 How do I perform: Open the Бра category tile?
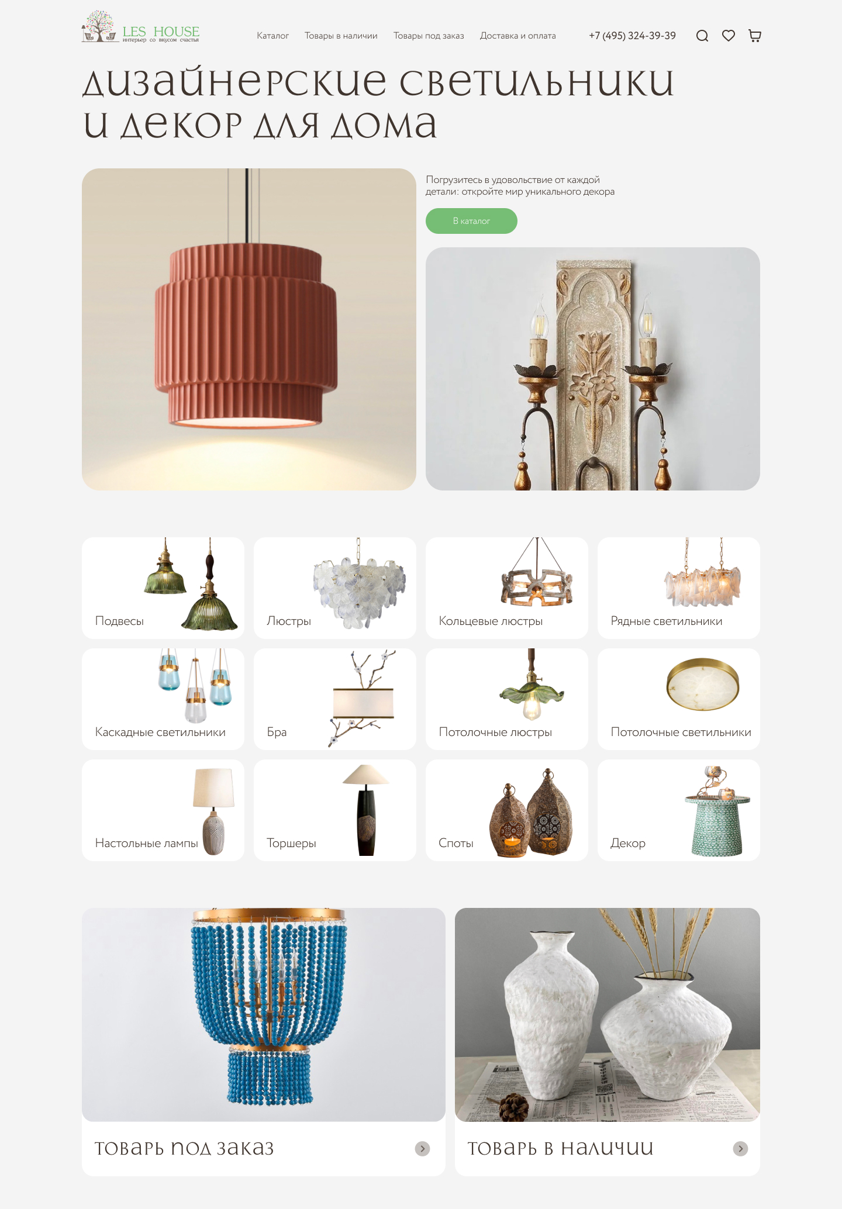335,699
